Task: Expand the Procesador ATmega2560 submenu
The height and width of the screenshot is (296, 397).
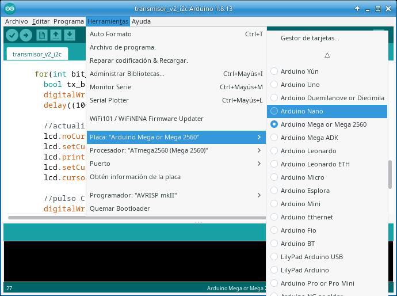Action: (176, 150)
